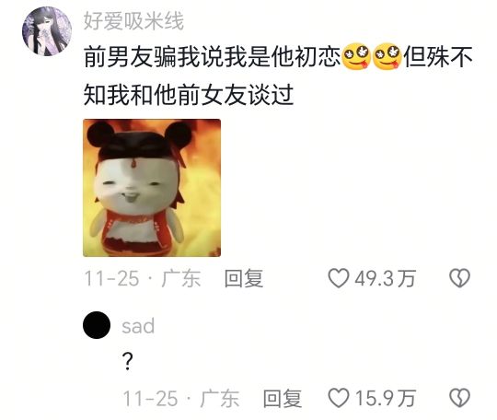Open the black avatar of user sad

point(97,325)
